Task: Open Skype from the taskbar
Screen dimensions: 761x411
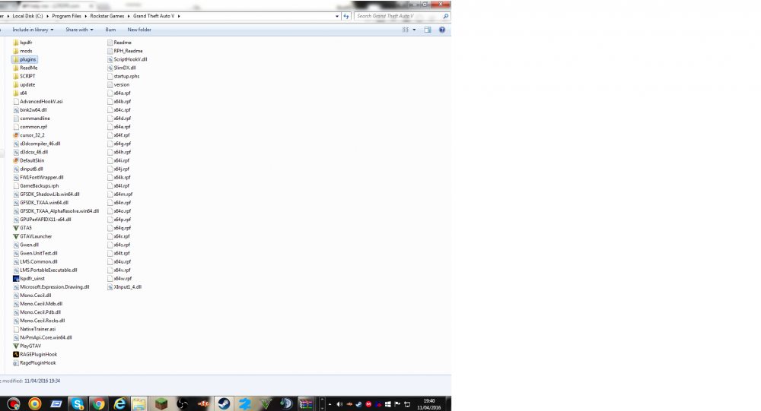Action: (x=78, y=403)
